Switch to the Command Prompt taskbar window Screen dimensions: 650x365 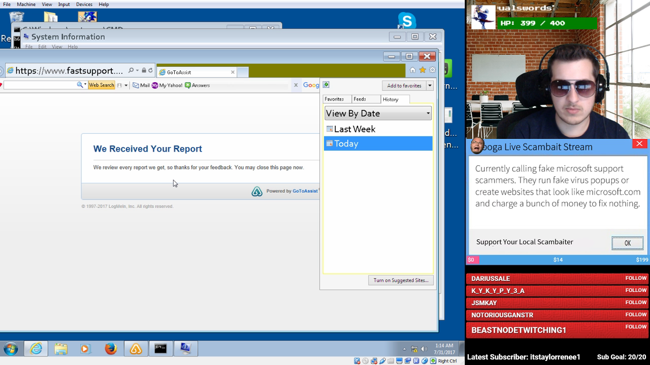160,349
